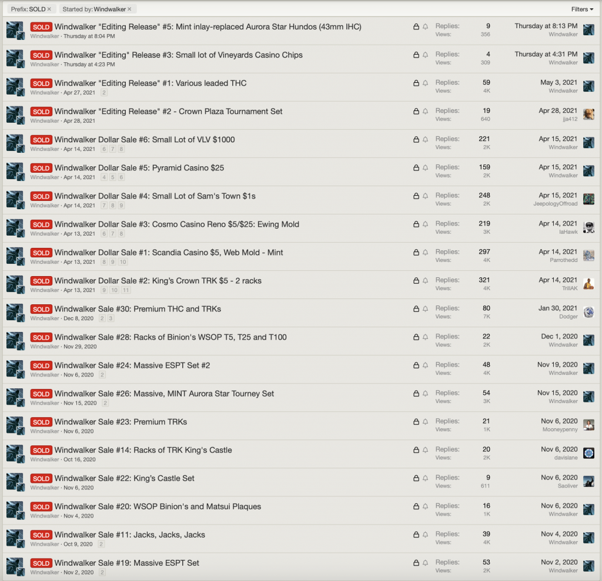Open page 10 of Scandia Casino $5 thread
The height and width of the screenshot is (581, 602).
coord(123,262)
